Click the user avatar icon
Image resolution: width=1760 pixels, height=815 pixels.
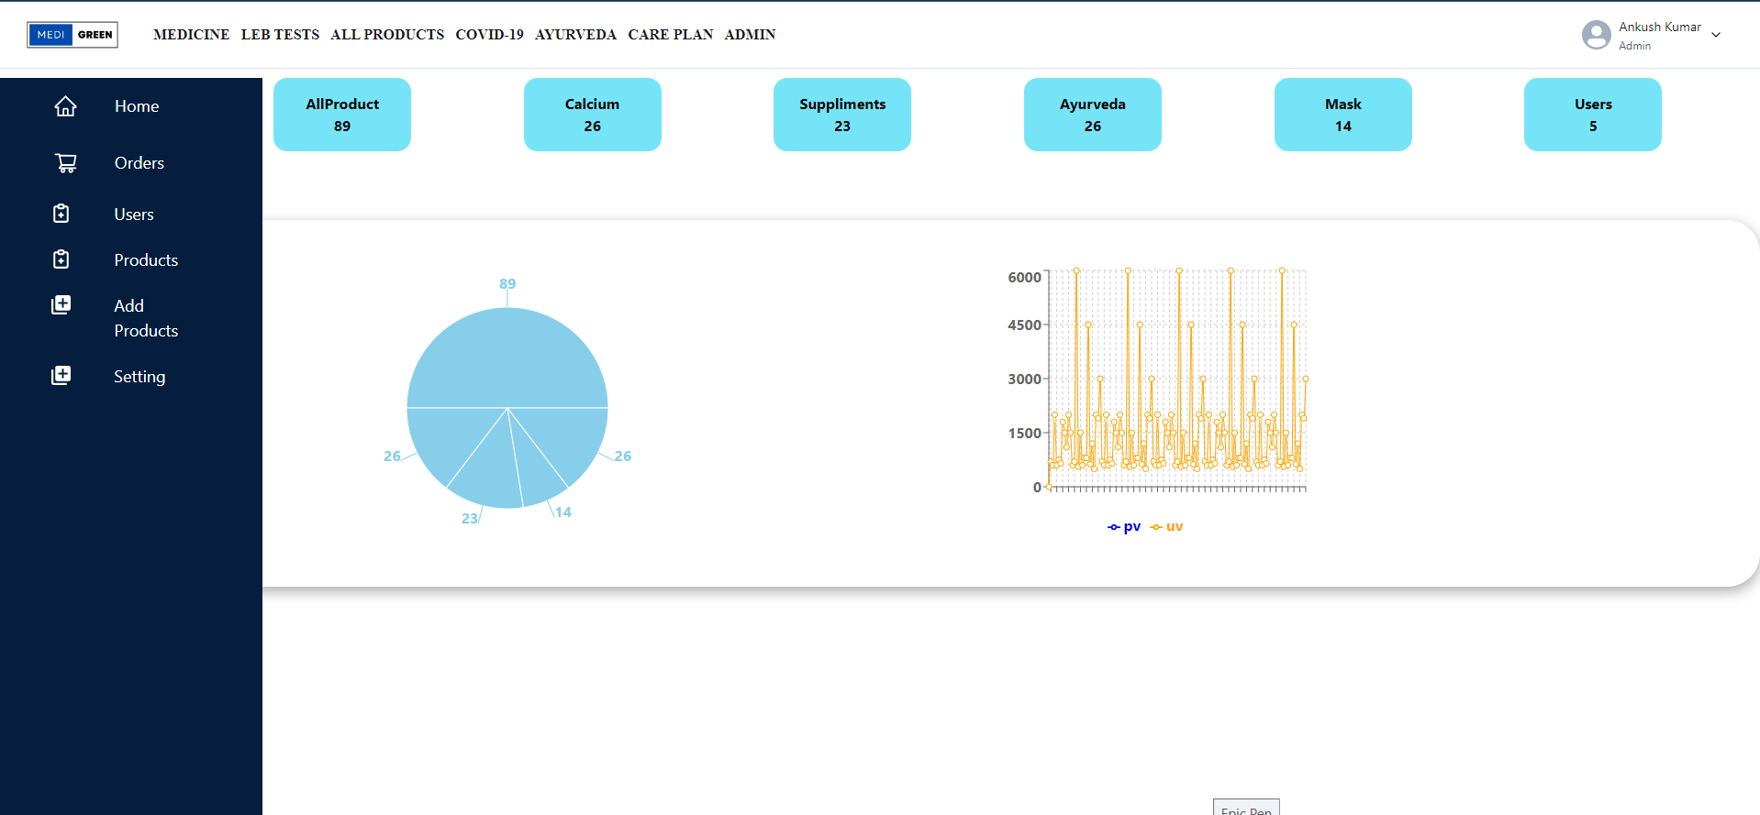tap(1596, 35)
